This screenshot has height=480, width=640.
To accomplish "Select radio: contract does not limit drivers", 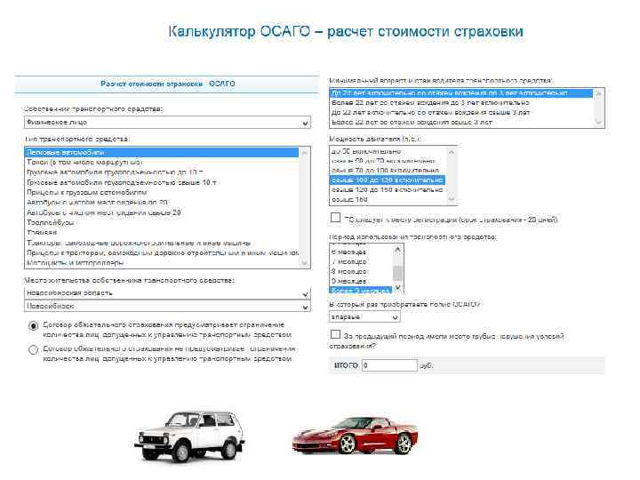I will (34, 350).
